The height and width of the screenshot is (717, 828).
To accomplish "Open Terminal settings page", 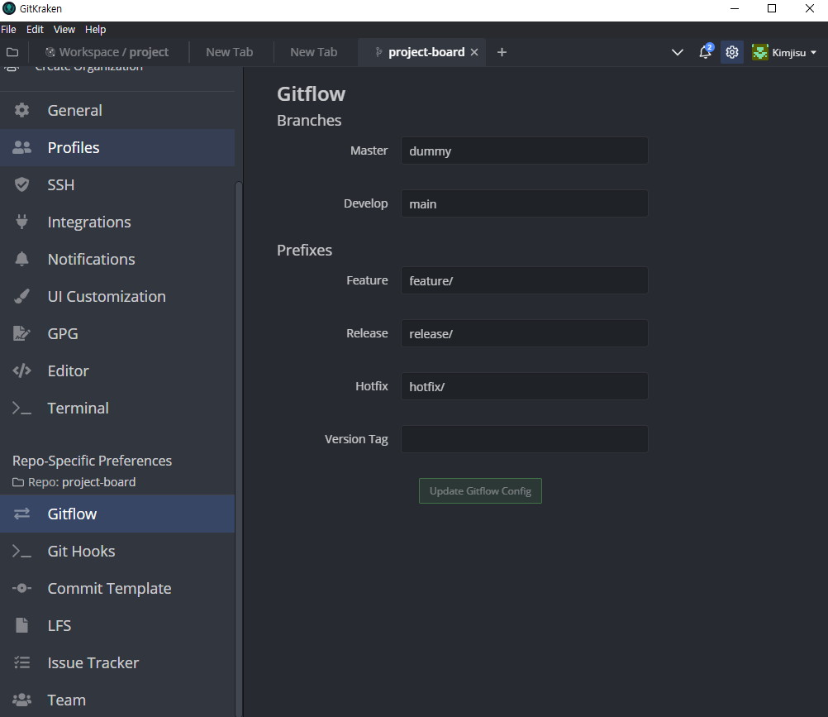I will tap(117, 408).
